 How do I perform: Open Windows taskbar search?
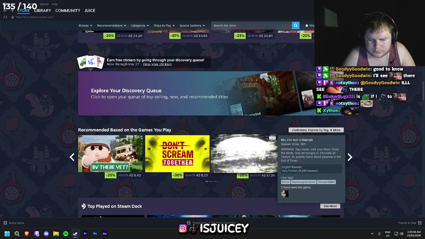pos(17,234)
